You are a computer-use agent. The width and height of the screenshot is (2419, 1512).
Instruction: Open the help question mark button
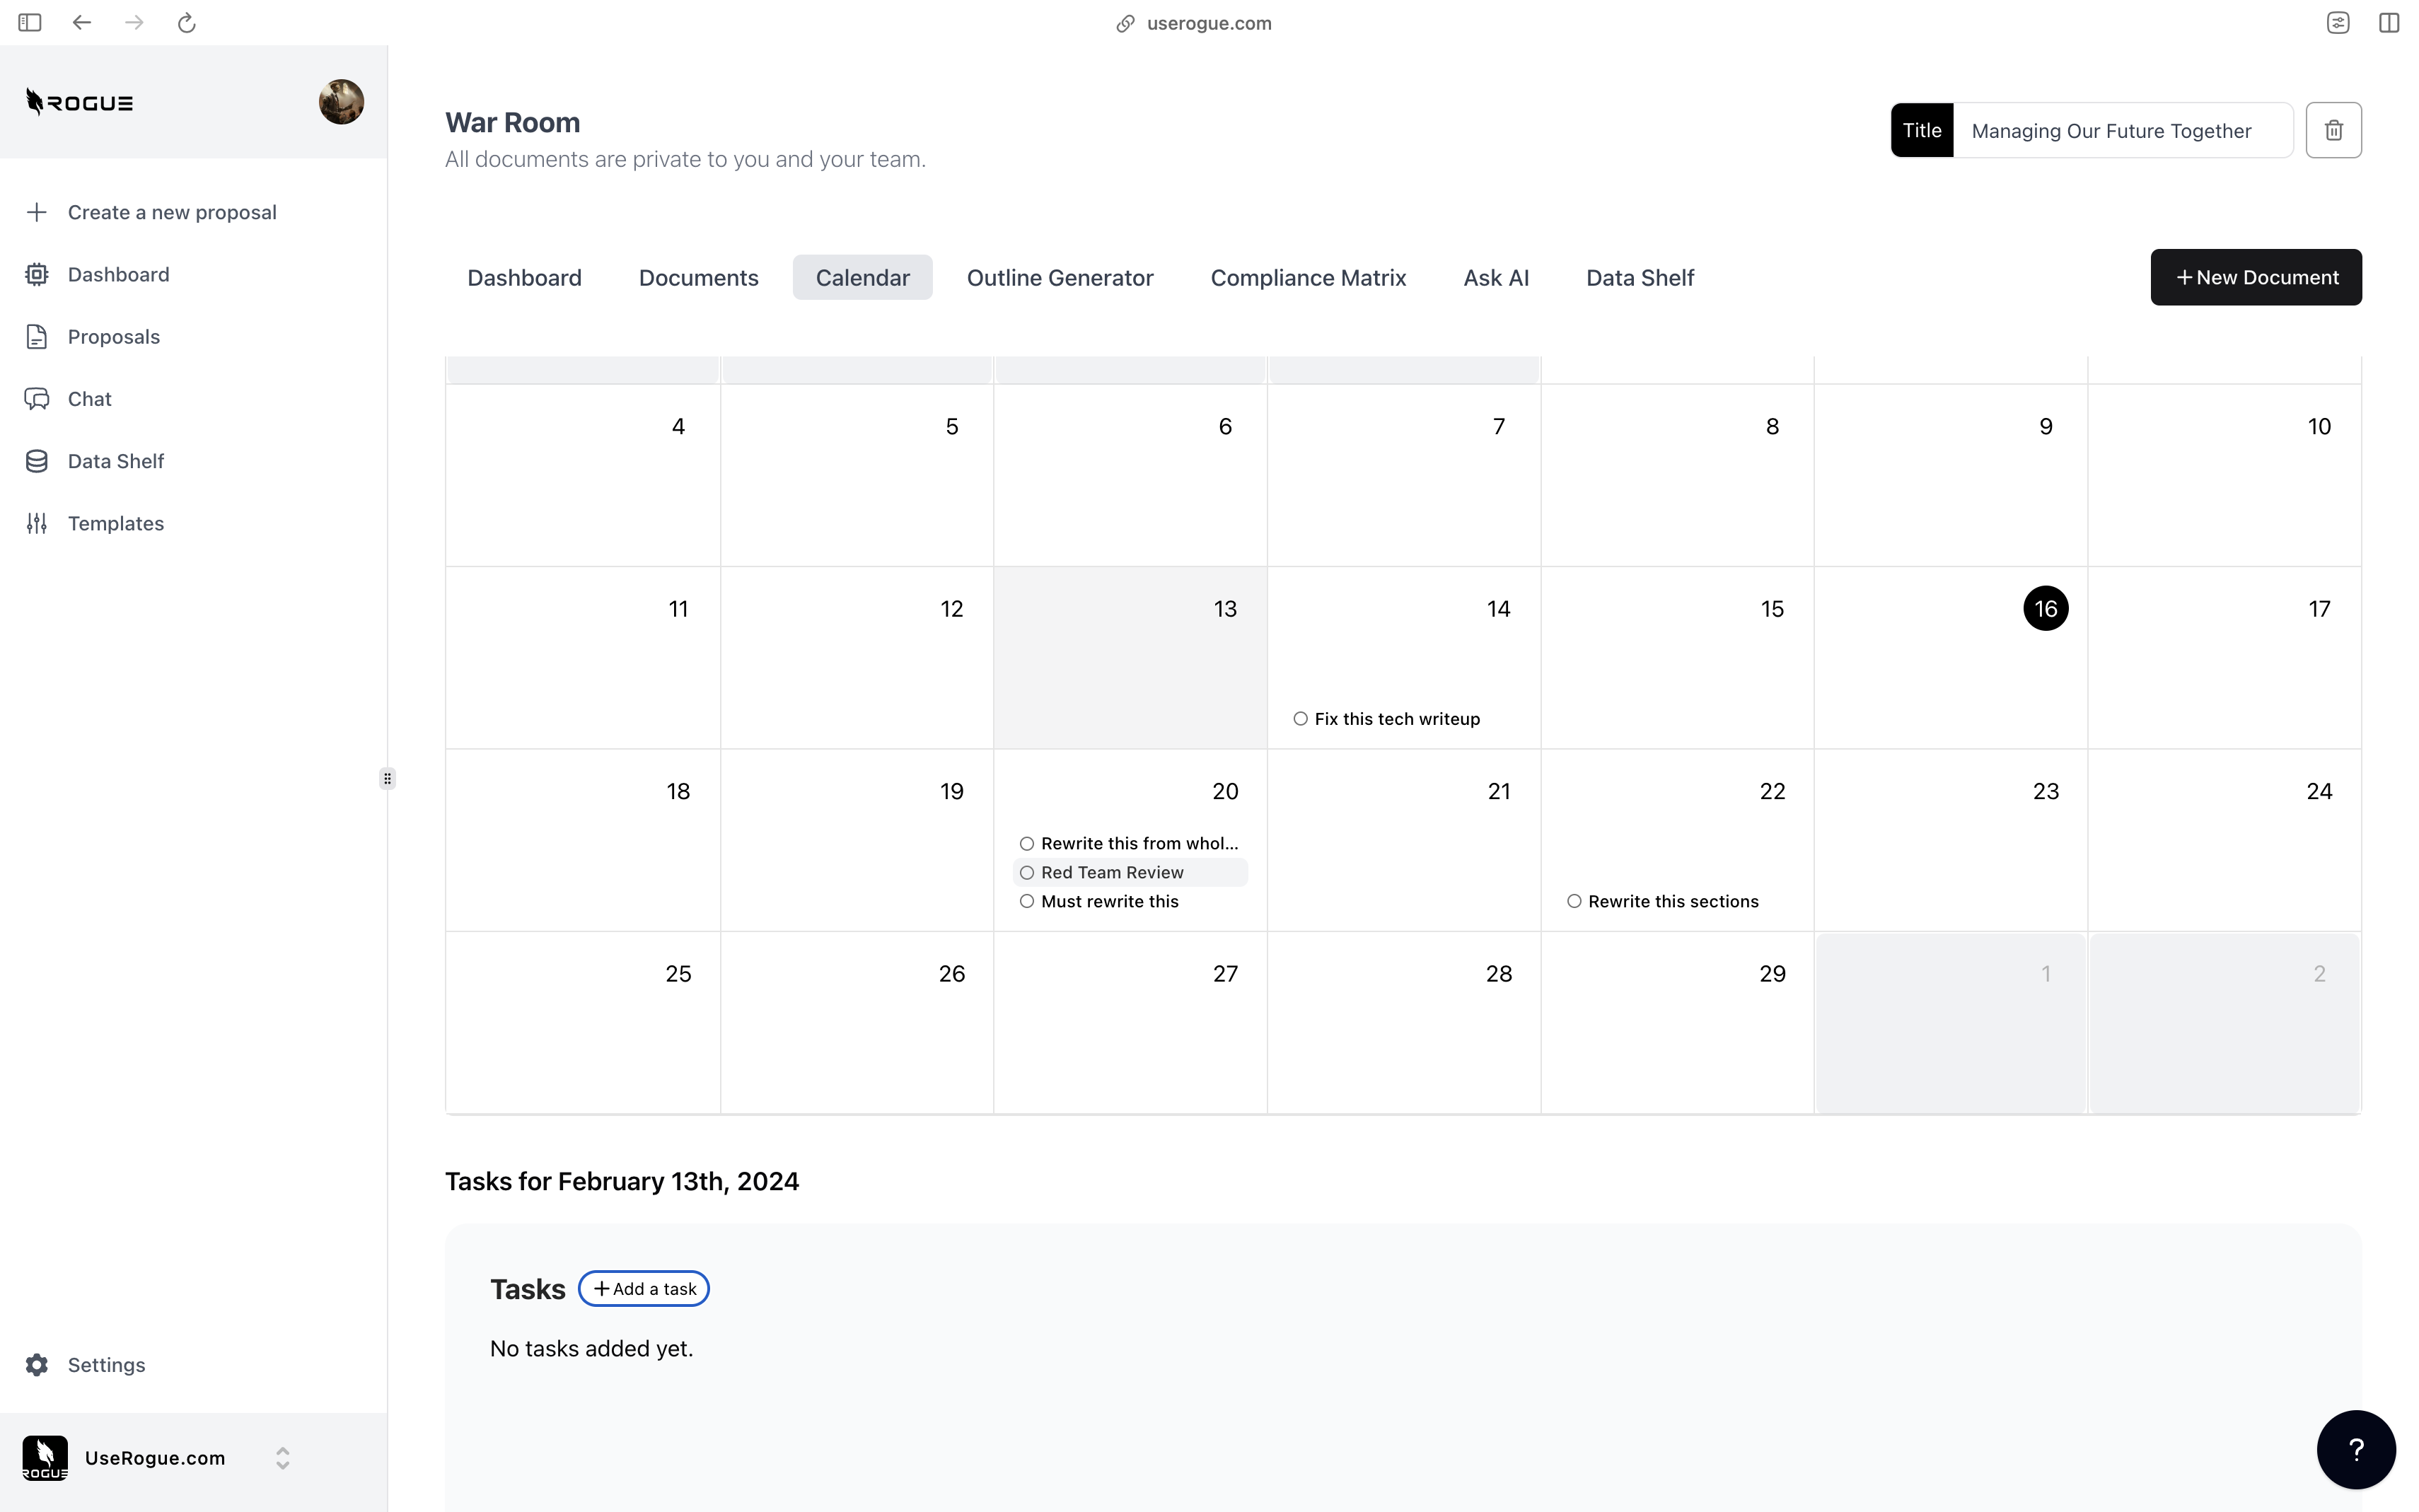[2355, 1449]
